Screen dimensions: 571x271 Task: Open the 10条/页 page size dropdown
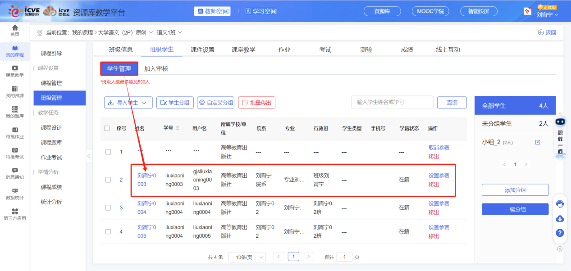pos(247,257)
